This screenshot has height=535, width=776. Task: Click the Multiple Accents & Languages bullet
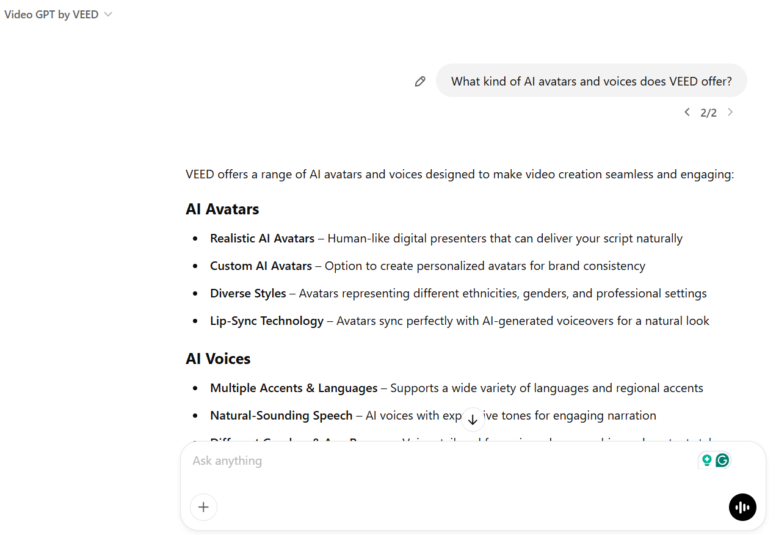294,388
